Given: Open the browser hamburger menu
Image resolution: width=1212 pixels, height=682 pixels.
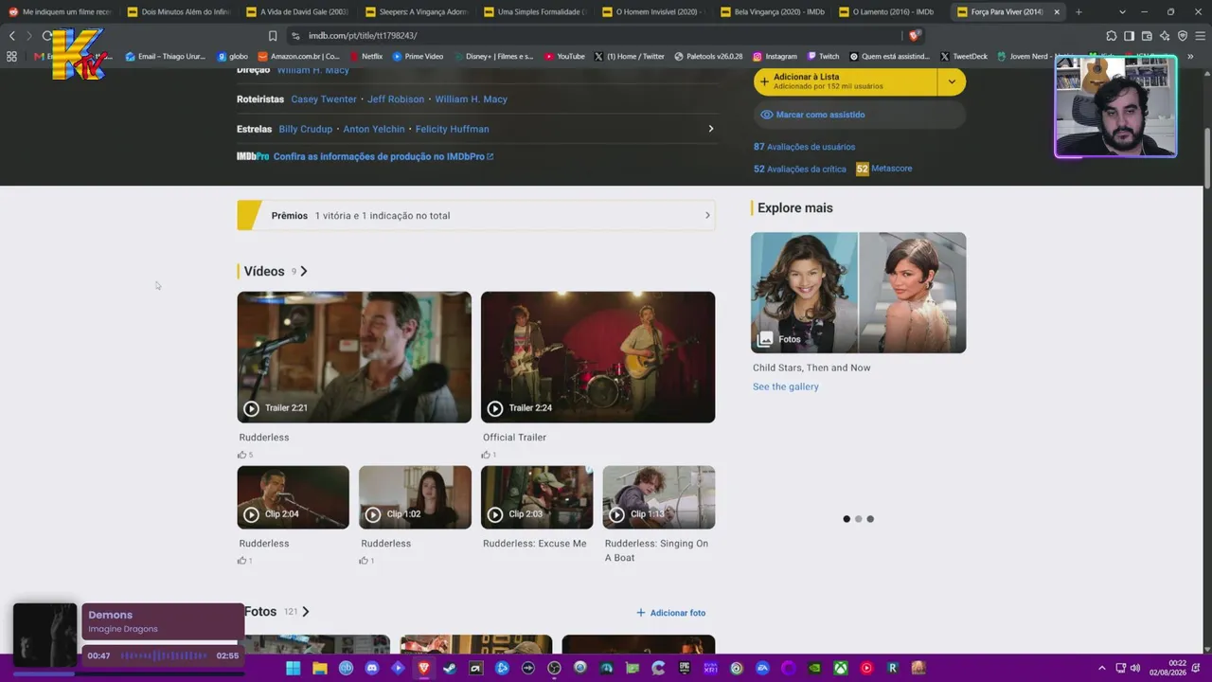Looking at the screenshot, I should click(1201, 36).
